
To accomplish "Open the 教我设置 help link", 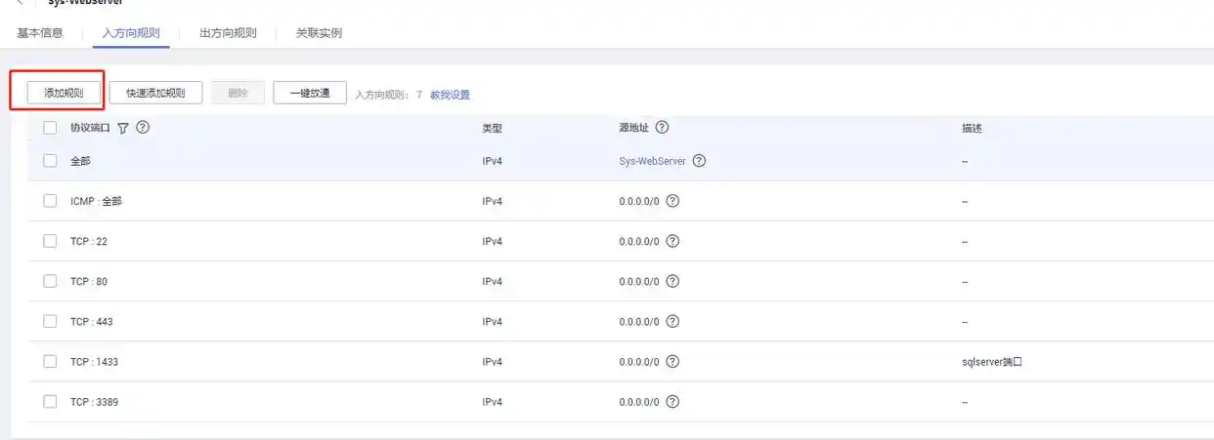I will [x=451, y=95].
